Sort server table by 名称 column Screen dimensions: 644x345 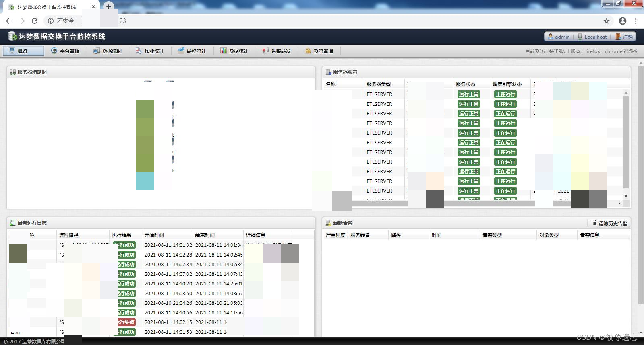coord(344,84)
